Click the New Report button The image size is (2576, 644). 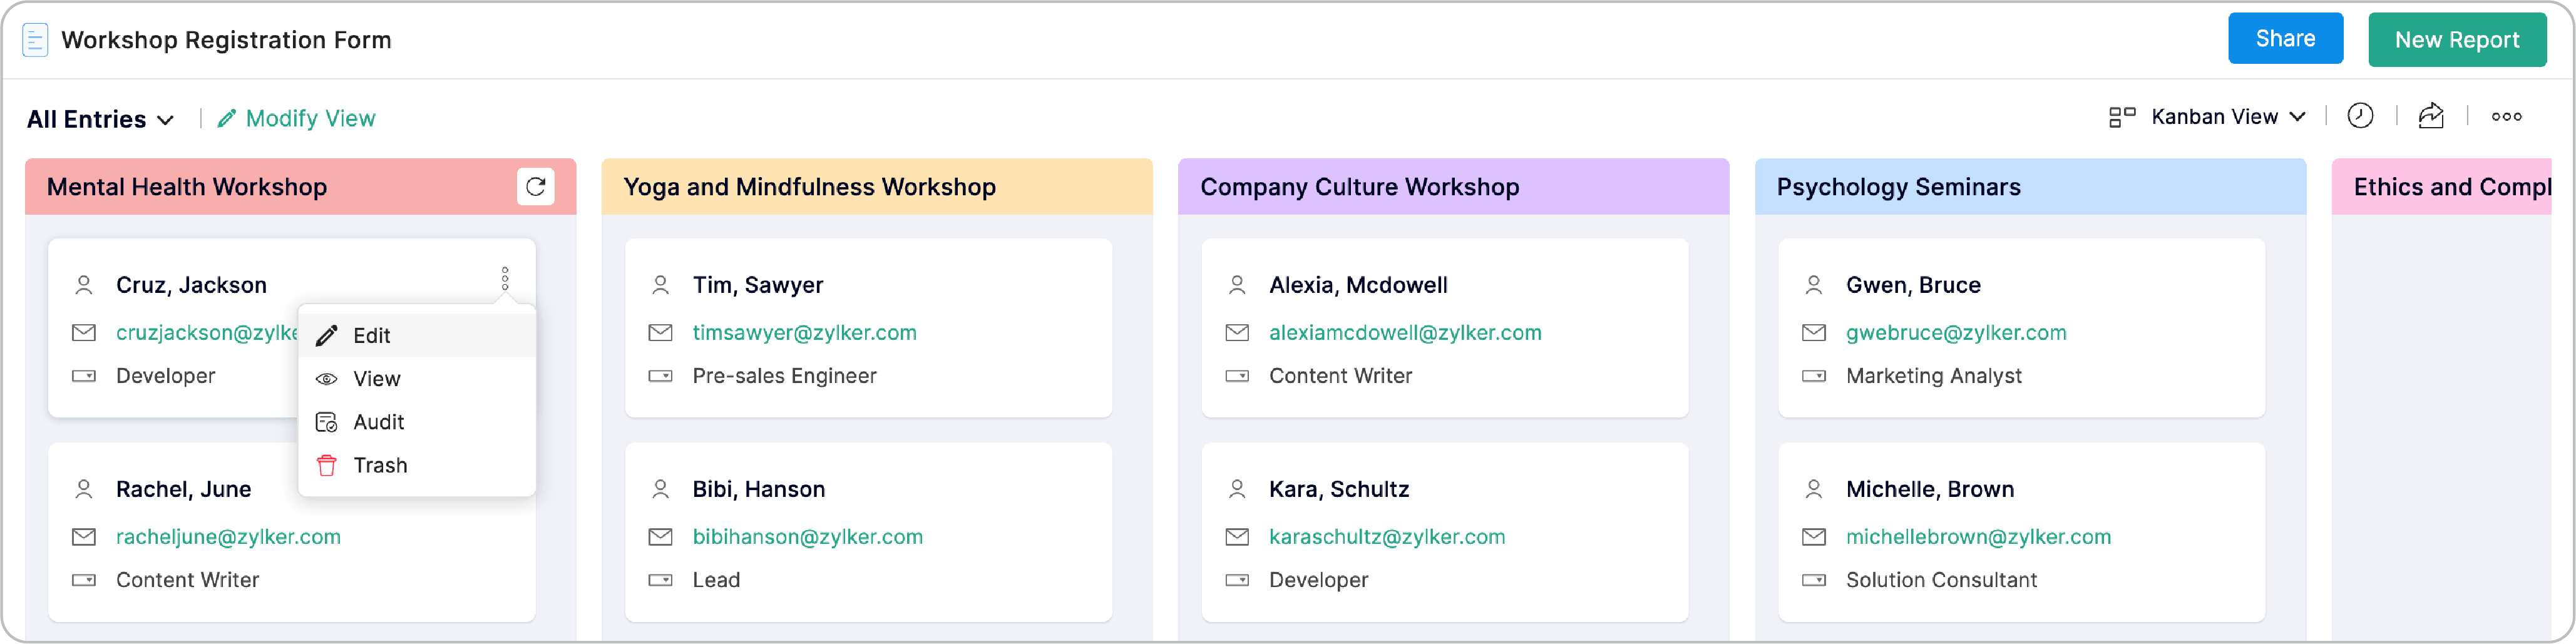tap(2458, 40)
